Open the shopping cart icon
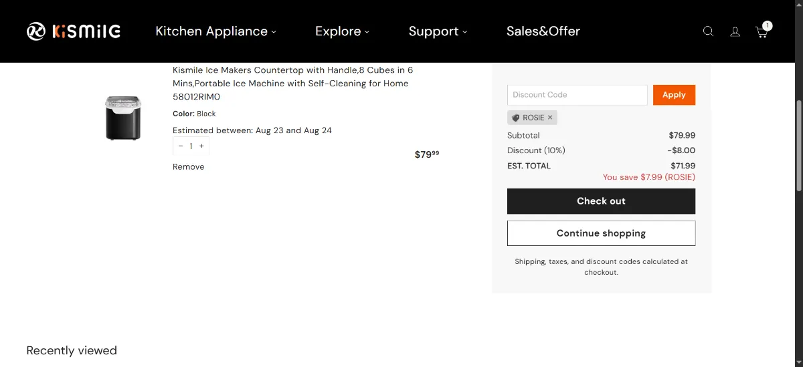Screen dimensions: 803x367 point(762,31)
